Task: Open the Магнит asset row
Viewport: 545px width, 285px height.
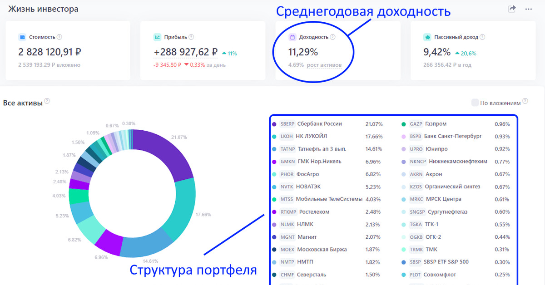Action: pos(327,237)
